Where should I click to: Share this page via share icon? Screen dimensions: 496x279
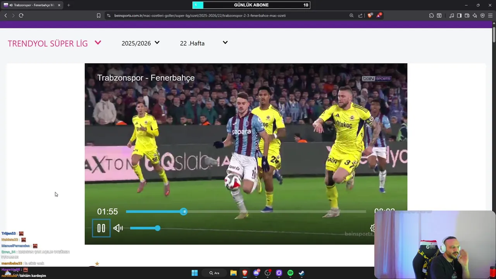click(x=360, y=15)
